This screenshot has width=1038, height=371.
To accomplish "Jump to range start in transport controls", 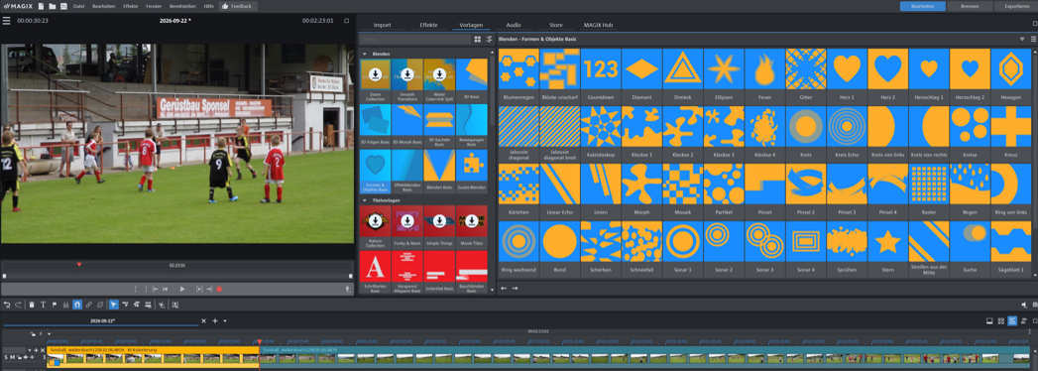I will click(156, 289).
